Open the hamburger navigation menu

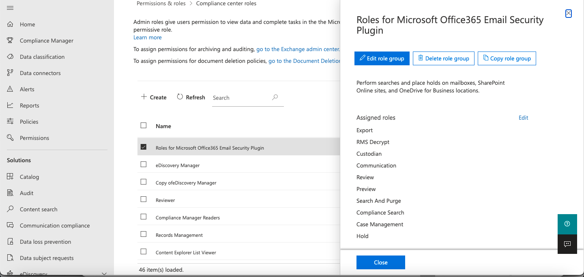click(x=10, y=8)
